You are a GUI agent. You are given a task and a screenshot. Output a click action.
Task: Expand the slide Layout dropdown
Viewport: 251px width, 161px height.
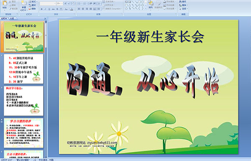(33, 2)
